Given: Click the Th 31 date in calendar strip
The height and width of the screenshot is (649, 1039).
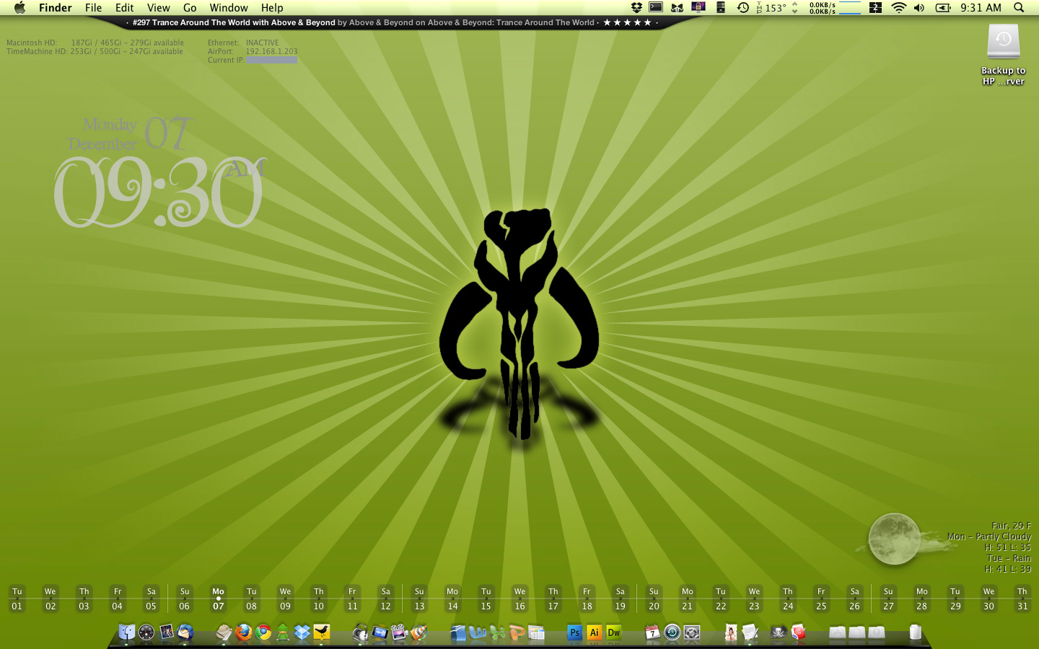Looking at the screenshot, I should (1022, 599).
